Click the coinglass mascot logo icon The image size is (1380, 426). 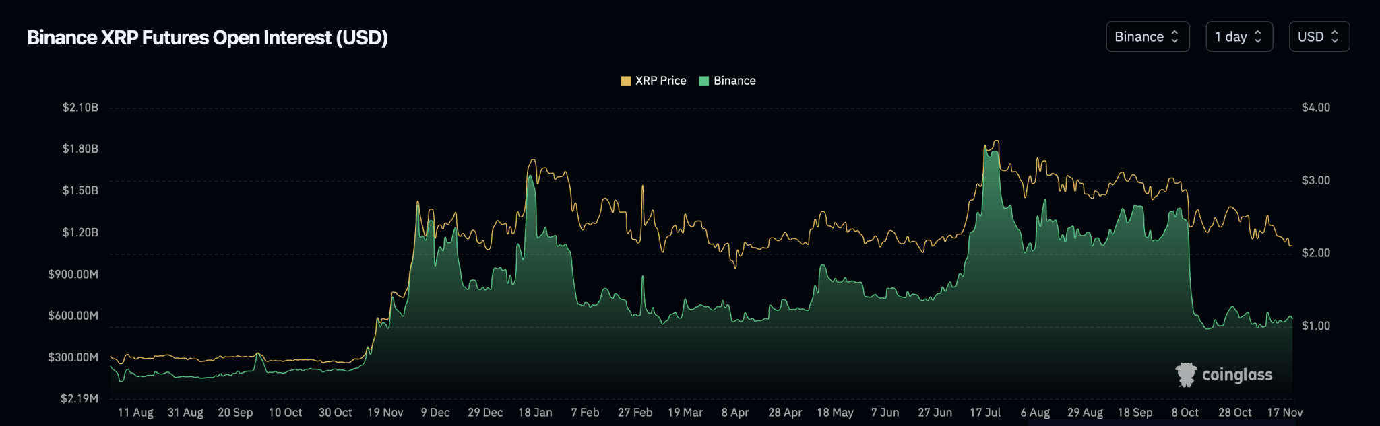point(1186,375)
